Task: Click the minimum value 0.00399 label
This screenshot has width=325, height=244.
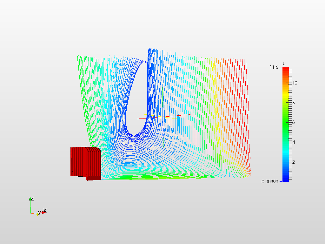Action: pyautogui.click(x=270, y=182)
